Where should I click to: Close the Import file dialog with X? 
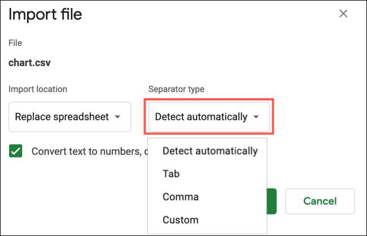coord(343,14)
